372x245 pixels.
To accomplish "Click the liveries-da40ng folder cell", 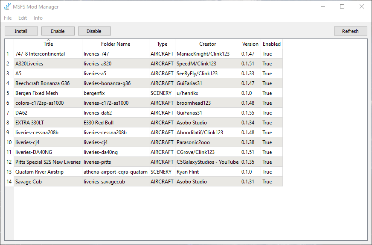I will [116, 152].
